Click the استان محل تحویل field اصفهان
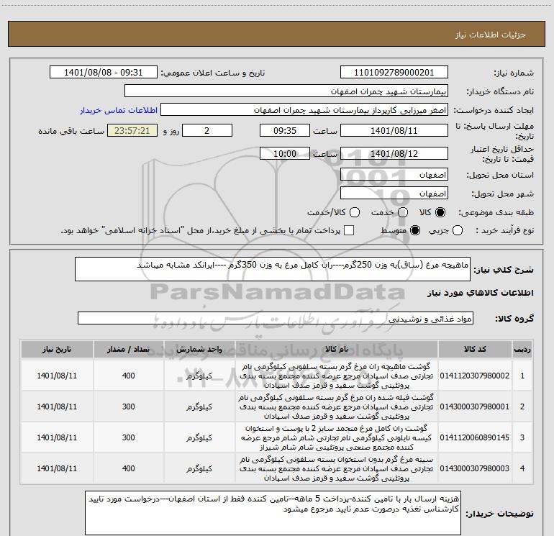 point(394,175)
